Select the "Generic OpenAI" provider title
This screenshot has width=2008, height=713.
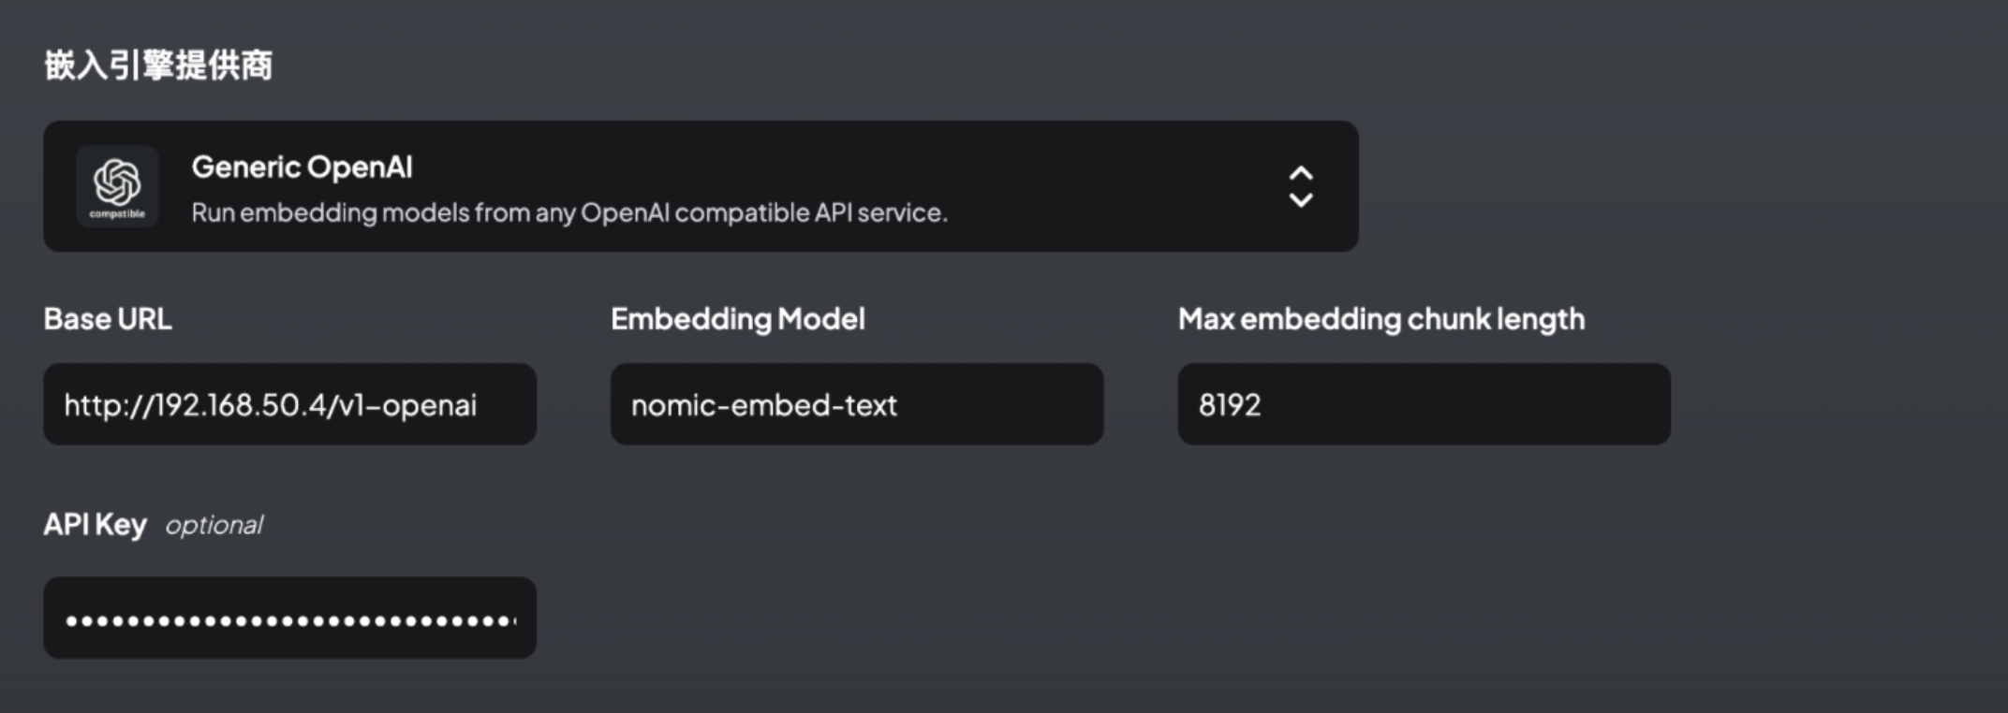tap(302, 167)
